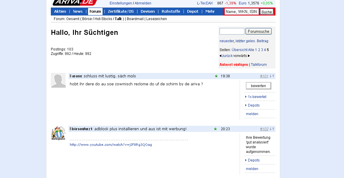Open the News menu
The image size is (344, 178).
click(78, 12)
